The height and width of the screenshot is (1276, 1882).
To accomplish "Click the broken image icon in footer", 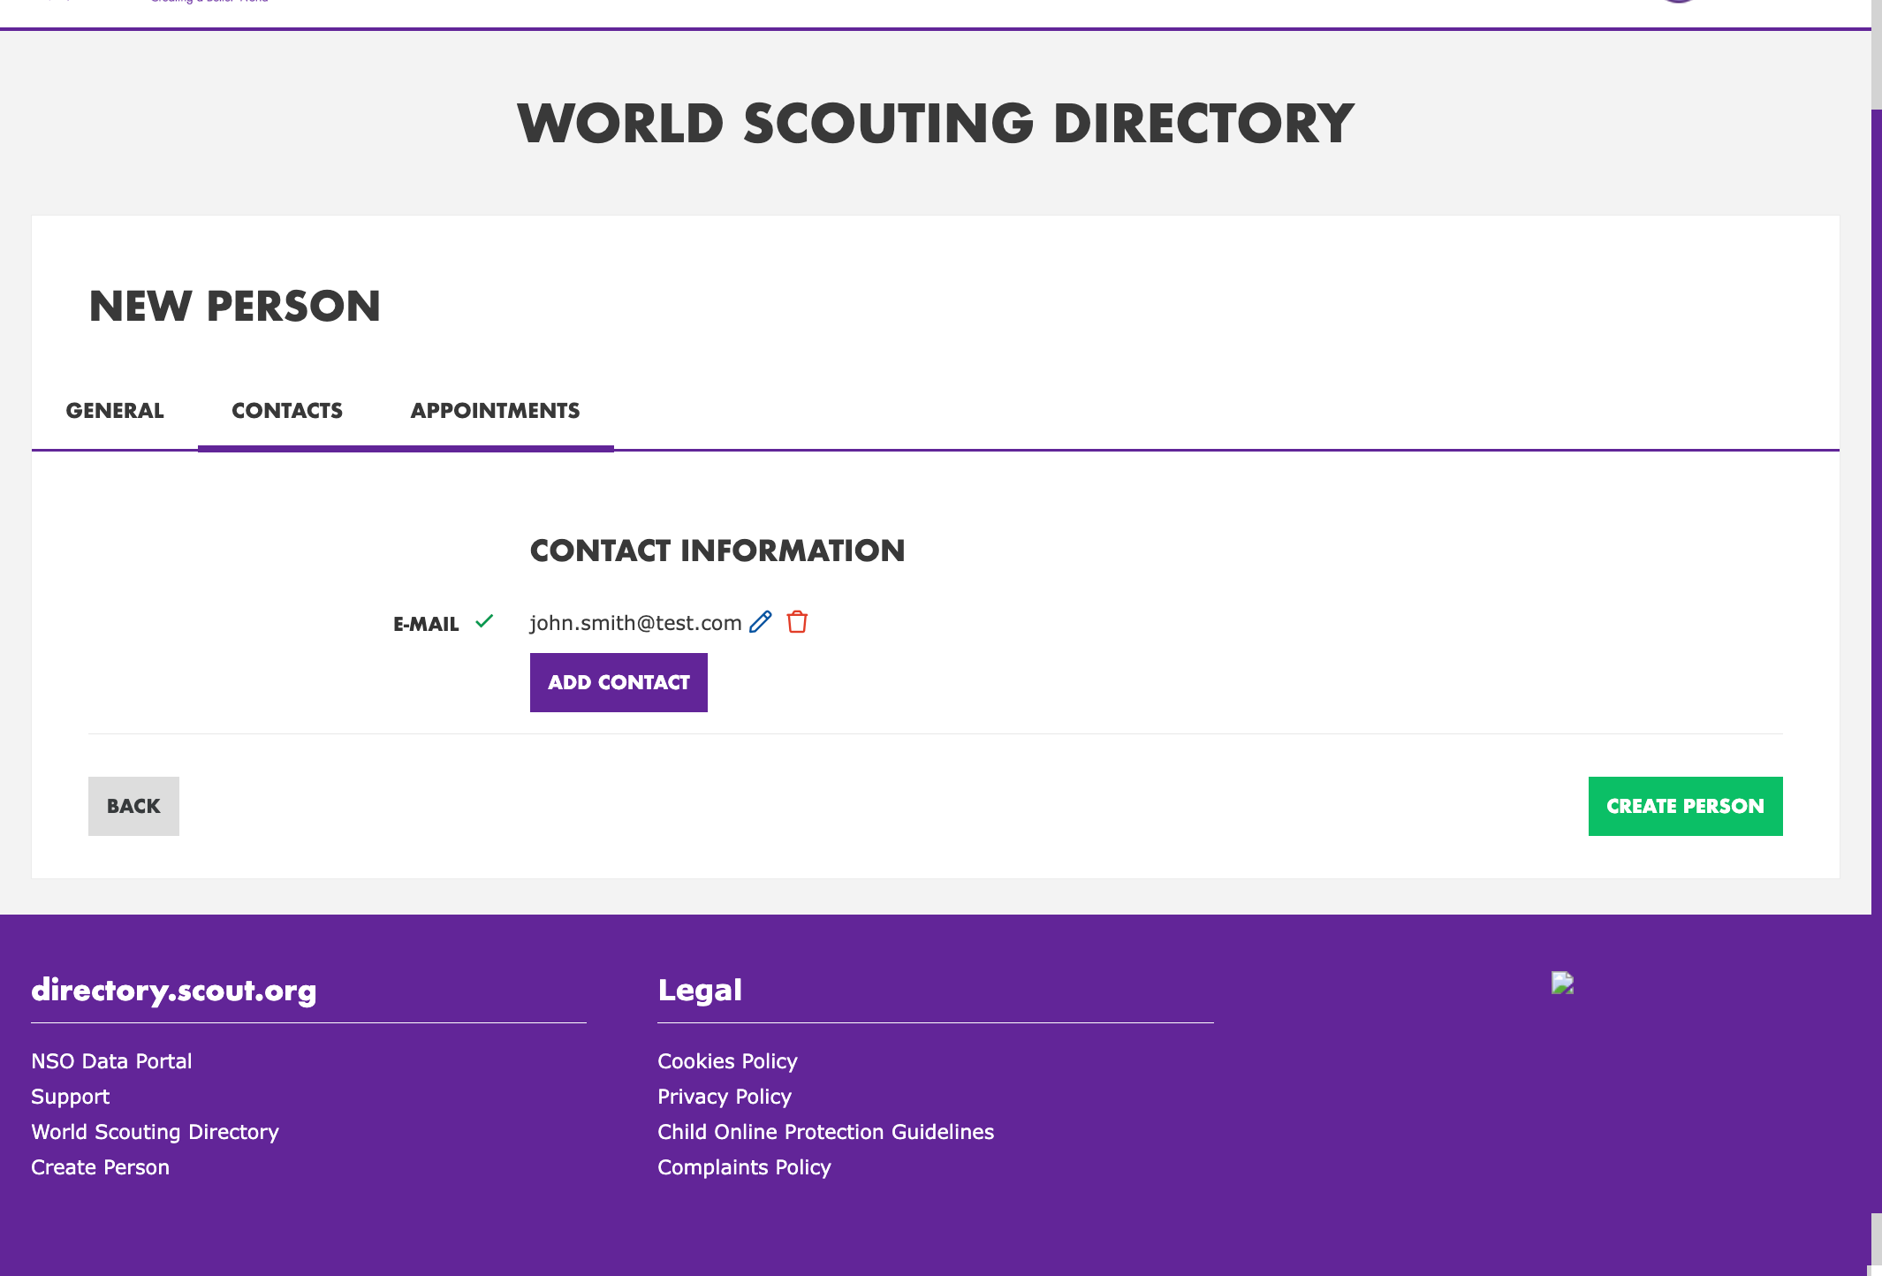I will [1562, 983].
